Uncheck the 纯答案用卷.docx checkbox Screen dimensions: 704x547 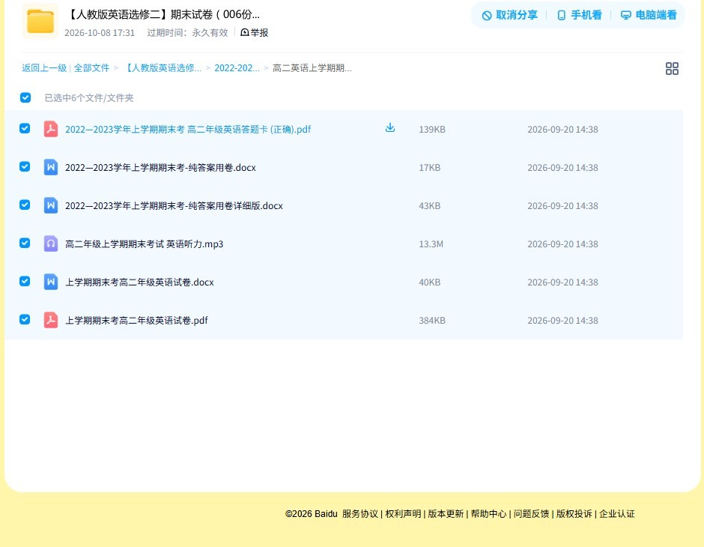point(25,166)
